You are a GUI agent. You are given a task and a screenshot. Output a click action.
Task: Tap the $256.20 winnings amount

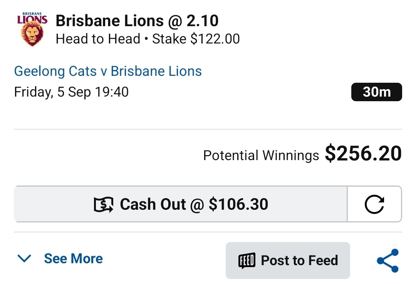click(x=363, y=154)
